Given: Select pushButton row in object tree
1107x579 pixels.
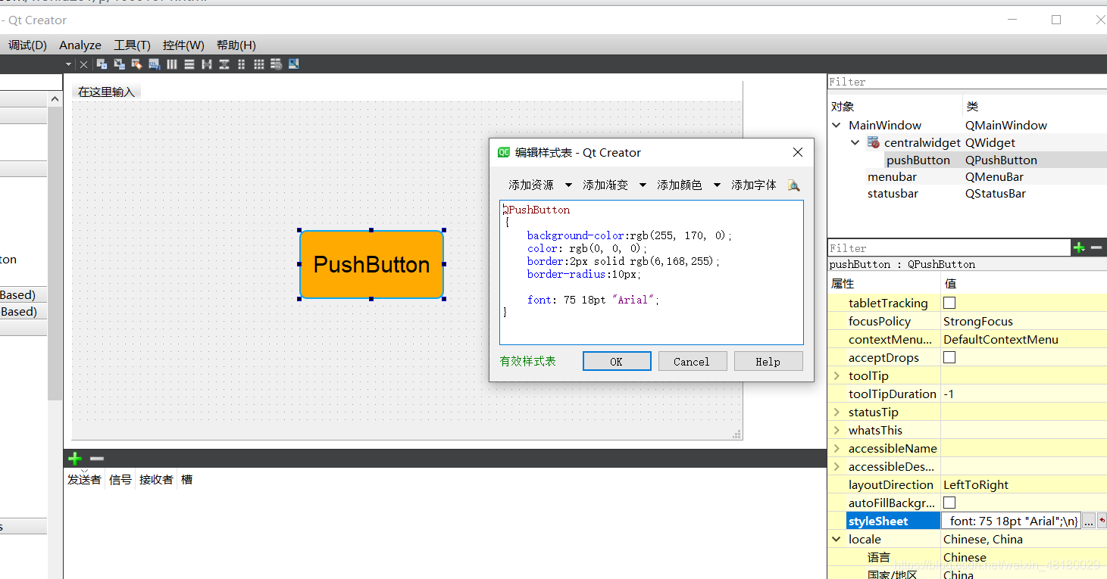Looking at the screenshot, I should point(967,160).
